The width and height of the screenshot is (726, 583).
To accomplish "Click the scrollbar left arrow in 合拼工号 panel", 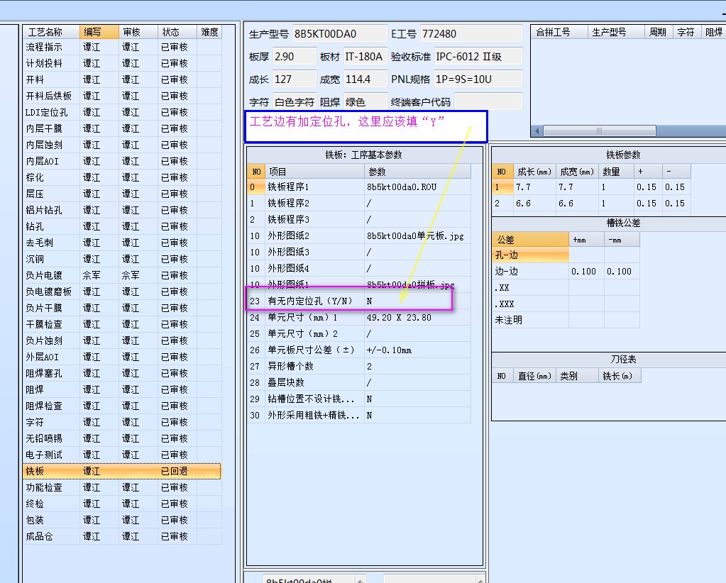I will (x=537, y=131).
